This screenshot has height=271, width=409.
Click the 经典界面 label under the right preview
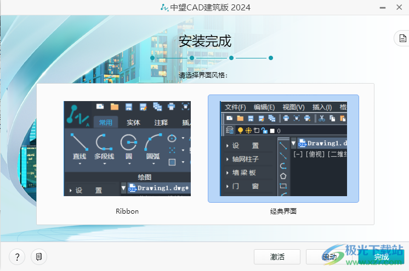(x=283, y=211)
